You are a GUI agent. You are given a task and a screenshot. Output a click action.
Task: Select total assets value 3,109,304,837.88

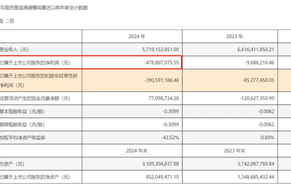click(160, 164)
